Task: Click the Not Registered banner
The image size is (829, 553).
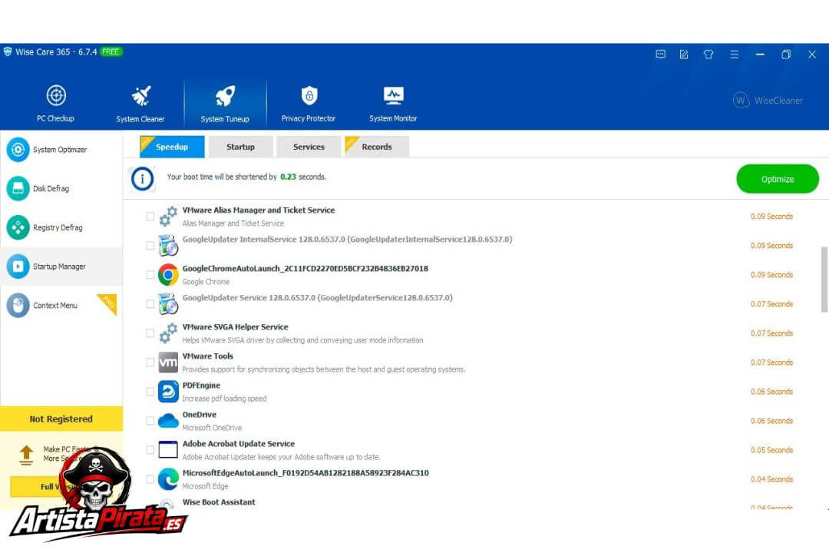Action: [61, 419]
